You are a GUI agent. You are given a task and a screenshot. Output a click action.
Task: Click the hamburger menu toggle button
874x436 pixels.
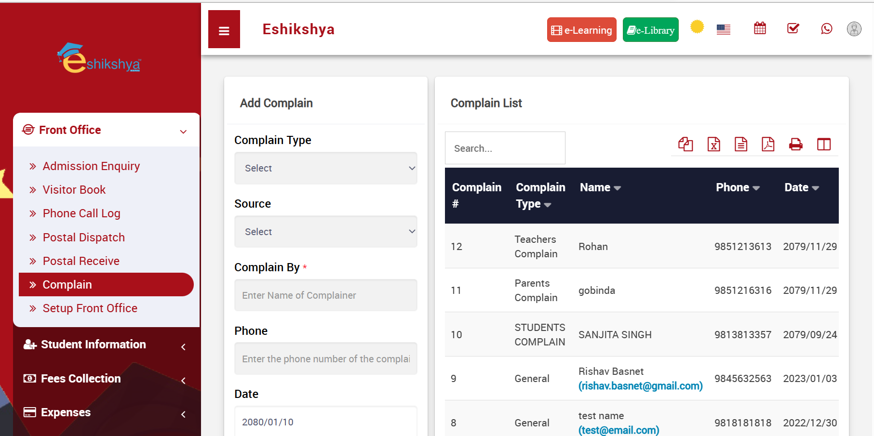point(224,30)
